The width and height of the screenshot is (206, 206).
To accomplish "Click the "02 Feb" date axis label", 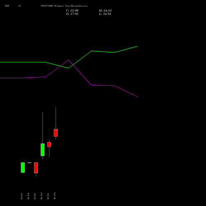I will click(x=28, y=196).
